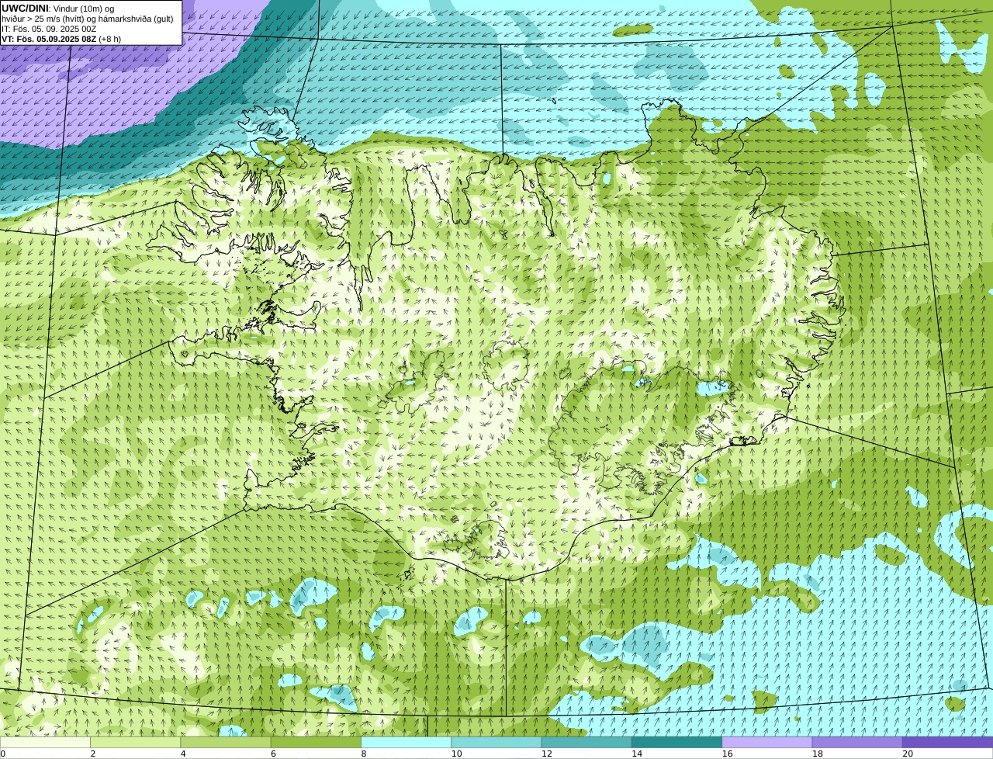Click the '16' label on the color scale
The height and width of the screenshot is (759, 993).
coord(728,754)
